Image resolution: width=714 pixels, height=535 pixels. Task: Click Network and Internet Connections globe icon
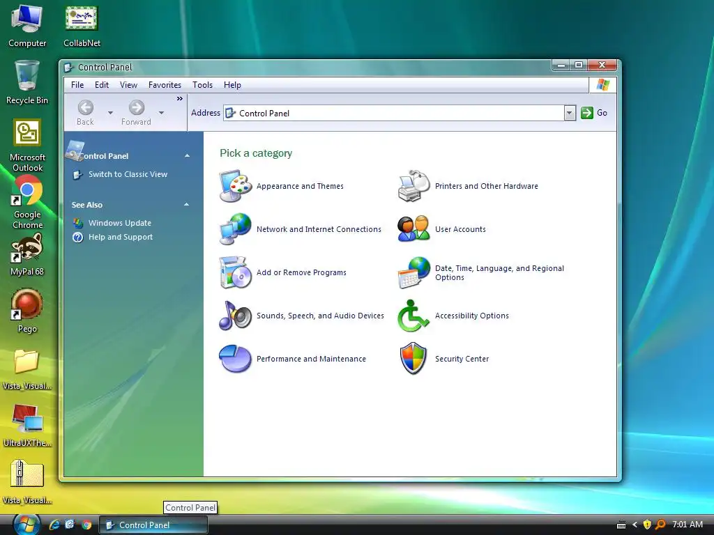[236, 228]
